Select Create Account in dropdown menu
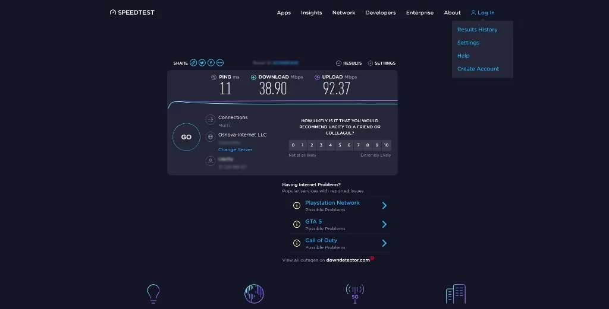Viewport: 609px width, 309px height. point(478,69)
